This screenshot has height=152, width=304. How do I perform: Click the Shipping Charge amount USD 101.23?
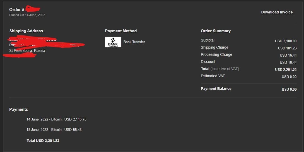pyautogui.click(x=287, y=48)
